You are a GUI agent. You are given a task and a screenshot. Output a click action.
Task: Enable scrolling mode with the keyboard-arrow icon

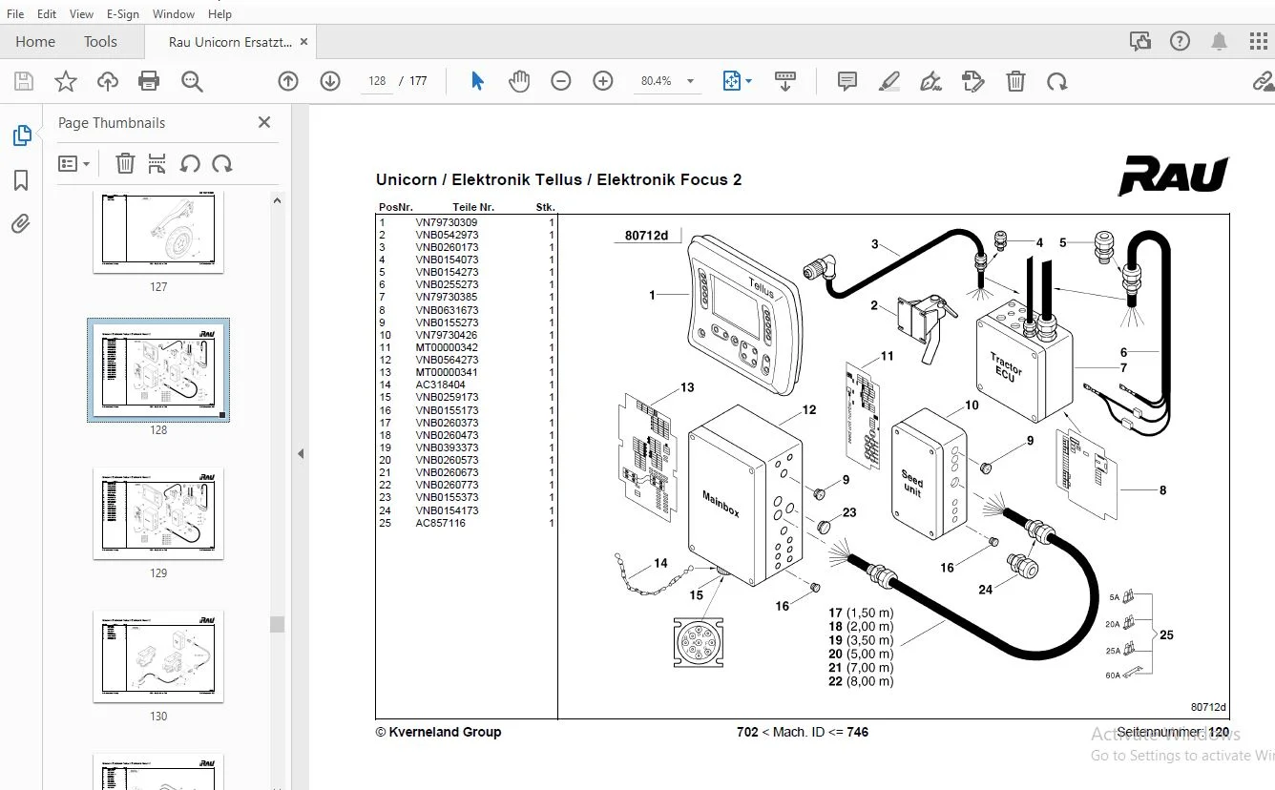(785, 81)
